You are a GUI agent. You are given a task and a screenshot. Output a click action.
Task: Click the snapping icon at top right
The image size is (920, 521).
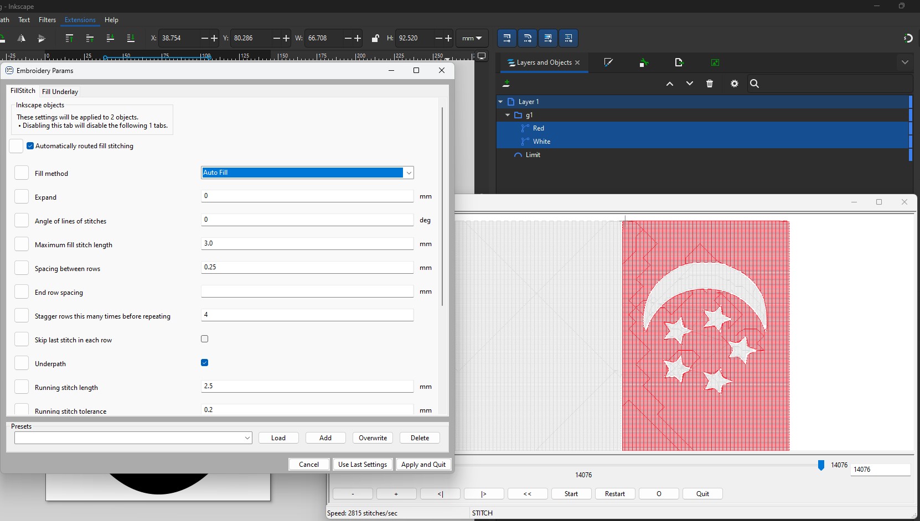[x=908, y=38]
